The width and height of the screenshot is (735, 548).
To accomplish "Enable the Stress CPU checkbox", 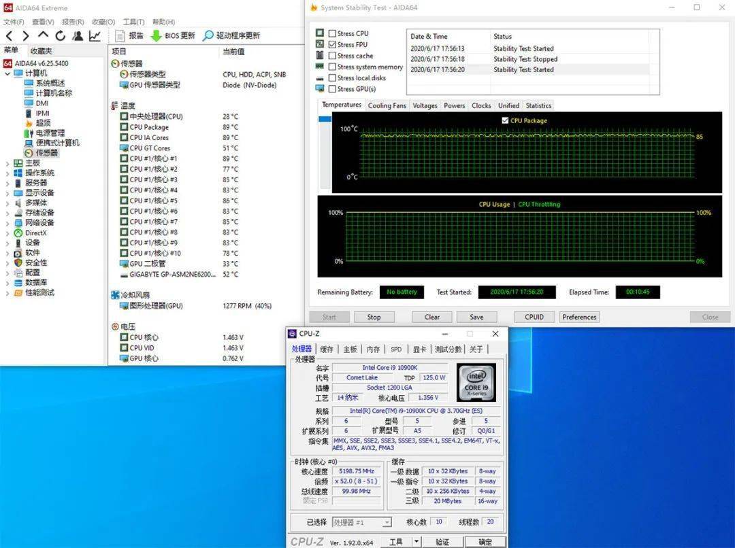I will click(x=332, y=33).
